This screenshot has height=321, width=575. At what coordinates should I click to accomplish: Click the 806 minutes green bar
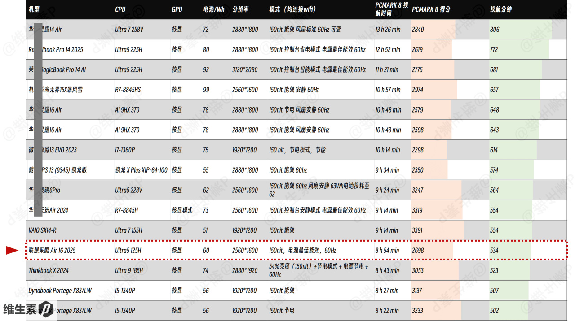point(521,30)
